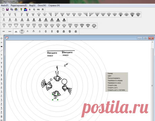Open the Файл(F) menu
The image size is (155, 121).
pyautogui.click(x=5, y=5)
